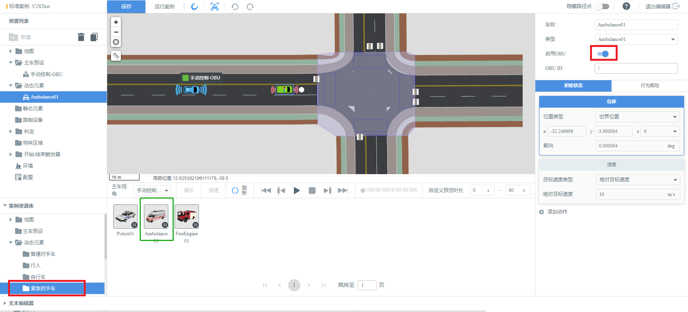Open the 行人 folder
Image resolution: width=688 pixels, height=312 pixels.
click(x=32, y=265)
